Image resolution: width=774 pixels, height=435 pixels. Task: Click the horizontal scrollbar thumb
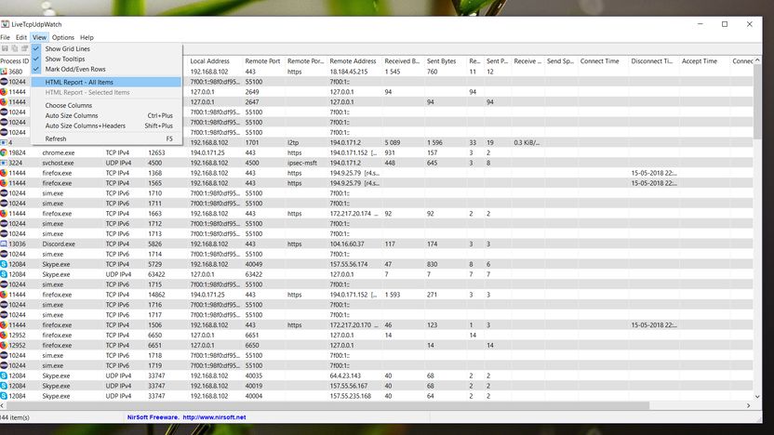pyautogui.click(x=327, y=405)
